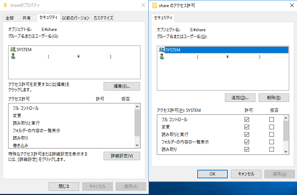Select SYSTEM entry in share properties list
The image size is (297, 195).
(74, 49)
